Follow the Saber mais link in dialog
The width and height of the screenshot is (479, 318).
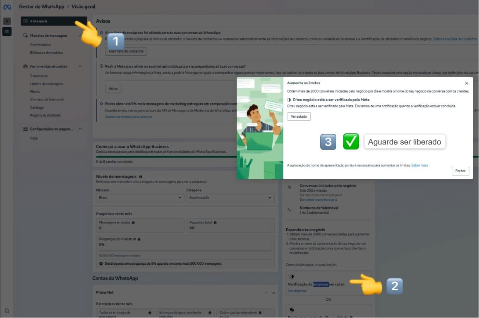click(x=420, y=165)
